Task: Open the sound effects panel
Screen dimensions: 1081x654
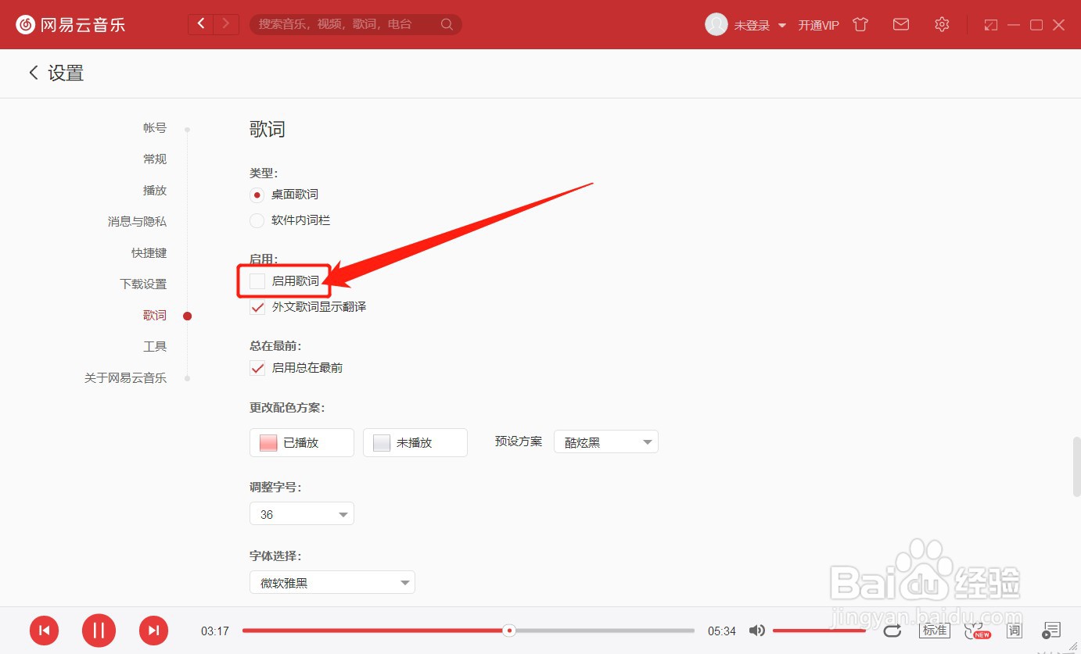Action: tap(976, 631)
